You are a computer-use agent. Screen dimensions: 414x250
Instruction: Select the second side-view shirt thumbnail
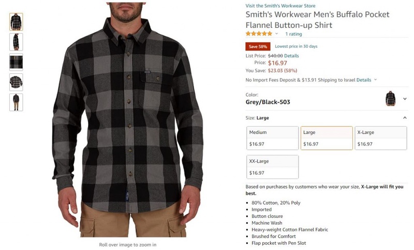pos(16,42)
